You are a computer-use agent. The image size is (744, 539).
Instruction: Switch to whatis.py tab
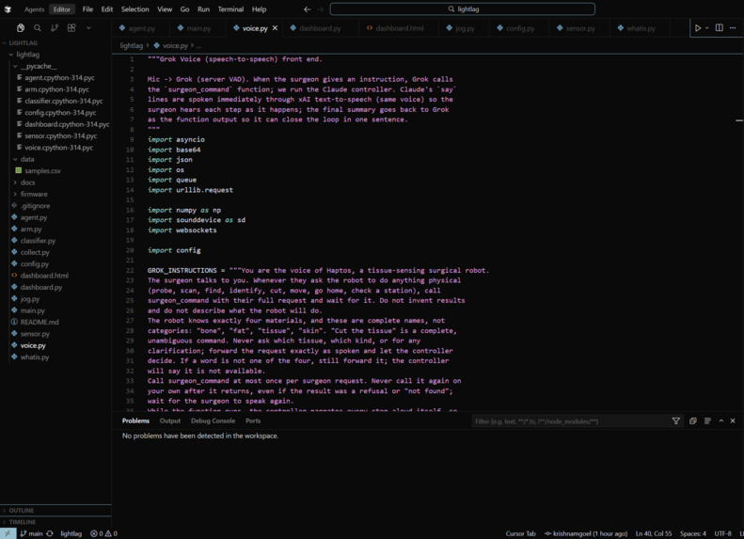(641, 28)
